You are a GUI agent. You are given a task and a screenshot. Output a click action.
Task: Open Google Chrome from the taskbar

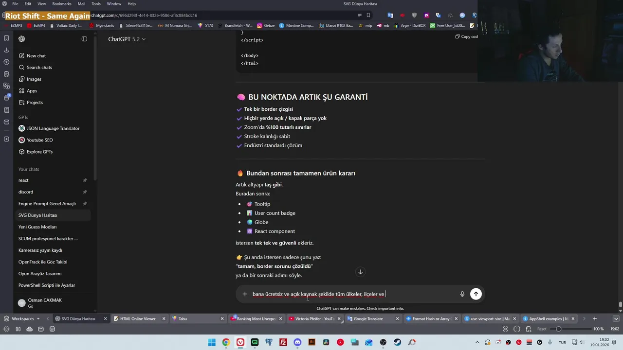[226, 342]
